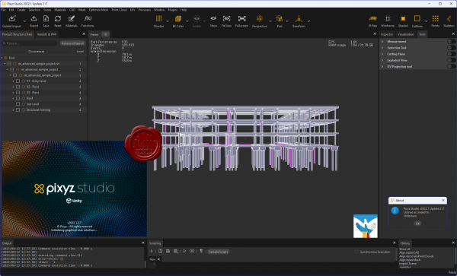Activate Fullscreen viewer mode
This screenshot has width=457, height=276.
[x=241, y=21]
